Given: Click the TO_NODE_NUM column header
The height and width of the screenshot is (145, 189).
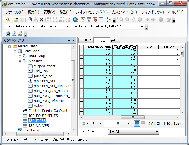Looking at the screenshot, I should pyautogui.click(x=125, y=47).
